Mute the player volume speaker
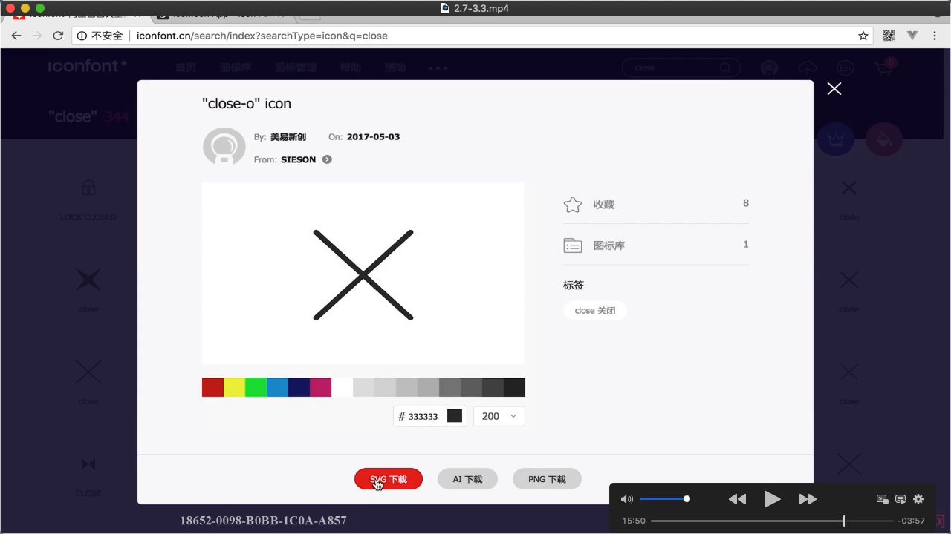Image resolution: width=951 pixels, height=534 pixels. (627, 499)
